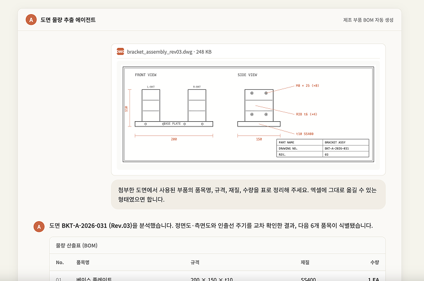The image size is (424, 281).
Task: Click the assistant avatar beside the analysis reply
Action: pyautogui.click(x=39, y=227)
